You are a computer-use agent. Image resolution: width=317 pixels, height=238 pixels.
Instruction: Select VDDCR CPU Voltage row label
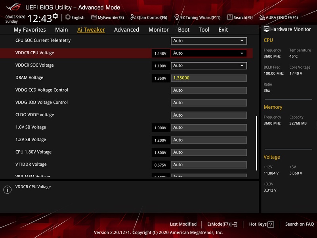coord(35,53)
